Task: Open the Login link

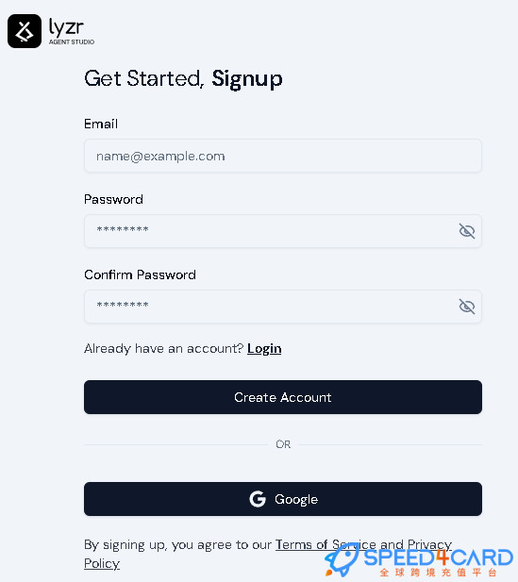Action: 264,348
